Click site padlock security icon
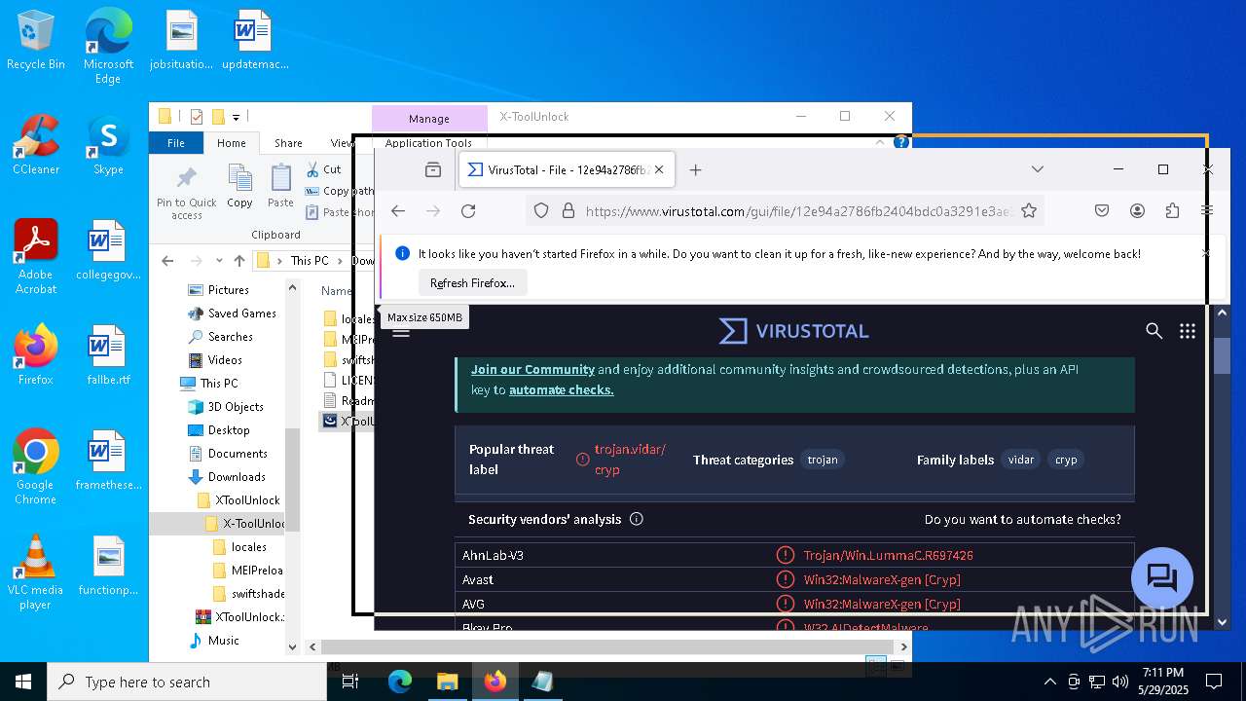 click(567, 210)
